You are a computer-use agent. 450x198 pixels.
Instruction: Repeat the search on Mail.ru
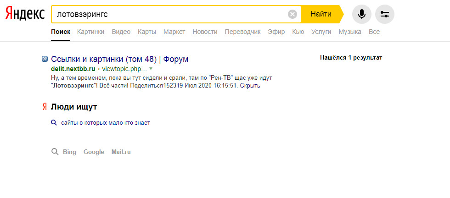(x=121, y=152)
